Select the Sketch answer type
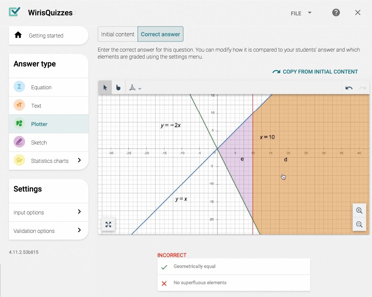 coord(39,142)
